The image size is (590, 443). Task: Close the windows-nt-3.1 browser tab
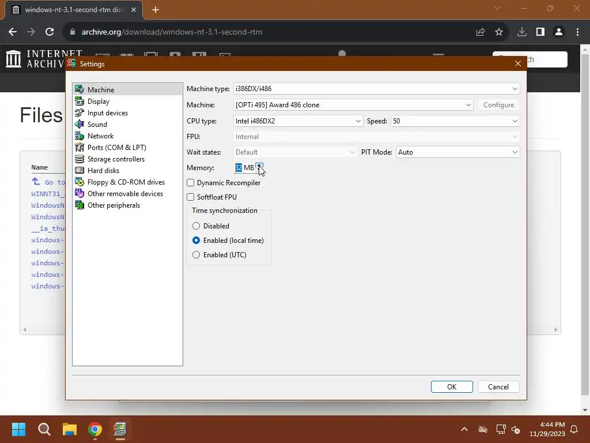134,10
